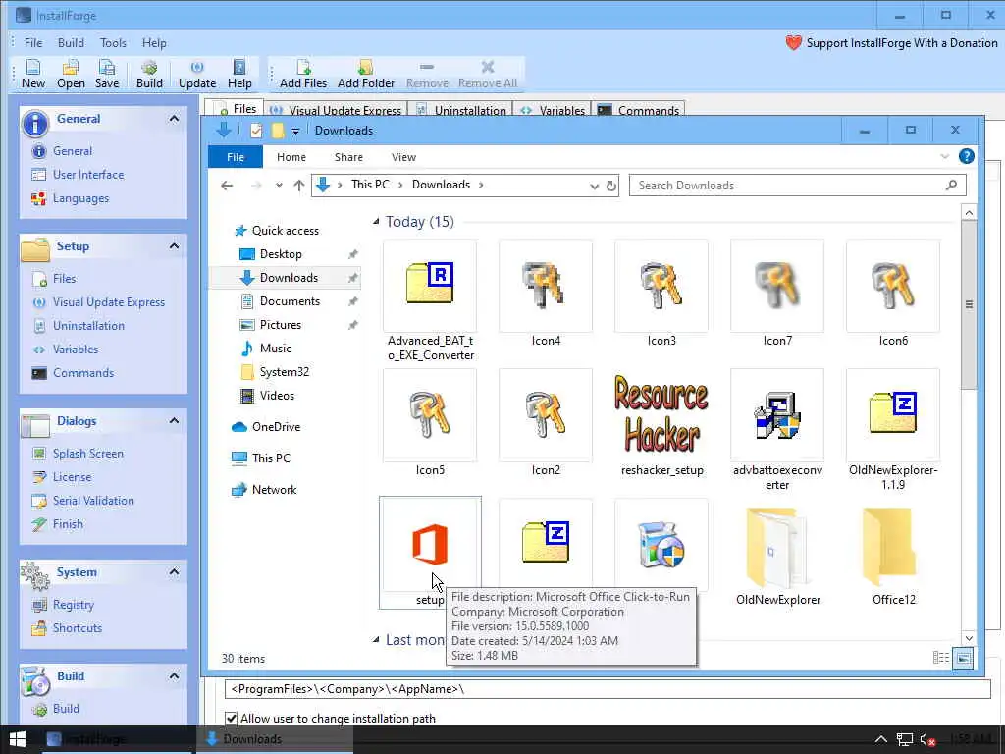Viewport: 1005px width, 754px height.
Task: Click the Build toolbar icon
Action: (x=149, y=74)
